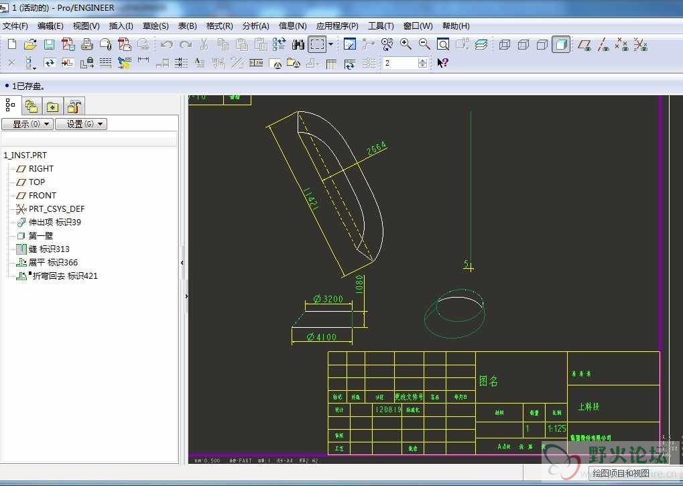Viewport: 683px width, 486px height.
Task: Switch to the Favorites navigator tab
Action: (x=53, y=107)
